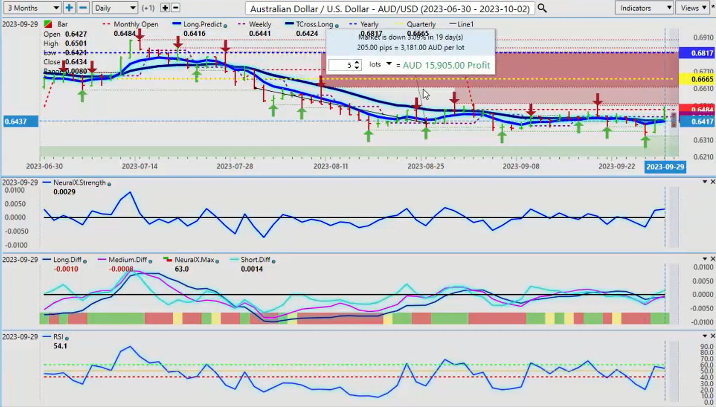Click Long.Predict info dot
Viewport: 716px width, 407px height.
(x=225, y=26)
